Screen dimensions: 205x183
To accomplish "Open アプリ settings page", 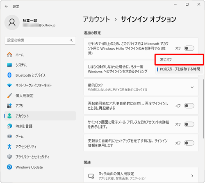I will point(40,106).
